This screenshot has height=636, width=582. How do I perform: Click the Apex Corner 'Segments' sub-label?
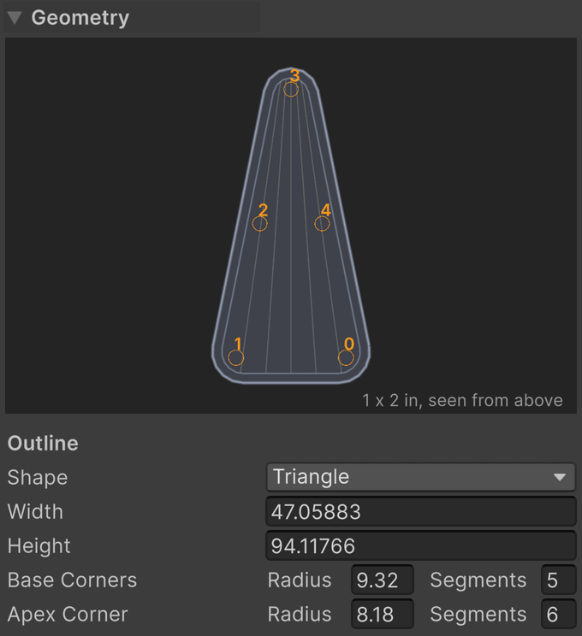pos(478,614)
